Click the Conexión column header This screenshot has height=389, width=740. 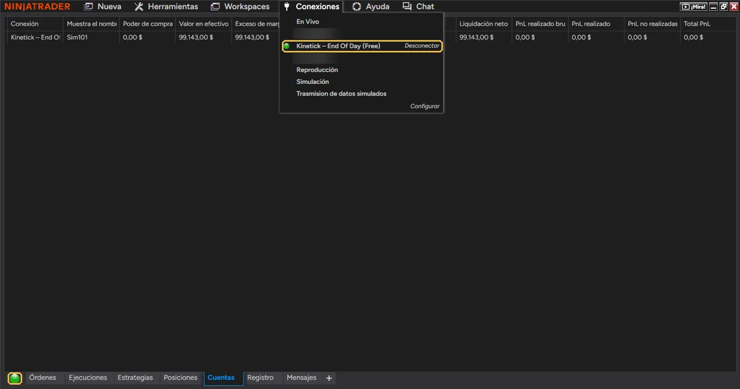[x=34, y=24]
